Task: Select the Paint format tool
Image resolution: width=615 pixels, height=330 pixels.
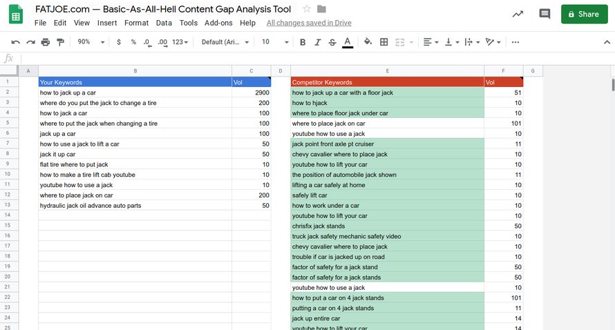Action: click(x=60, y=42)
